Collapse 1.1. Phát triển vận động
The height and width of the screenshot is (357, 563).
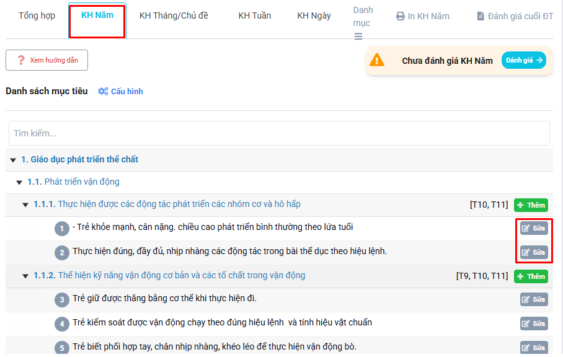(19, 182)
